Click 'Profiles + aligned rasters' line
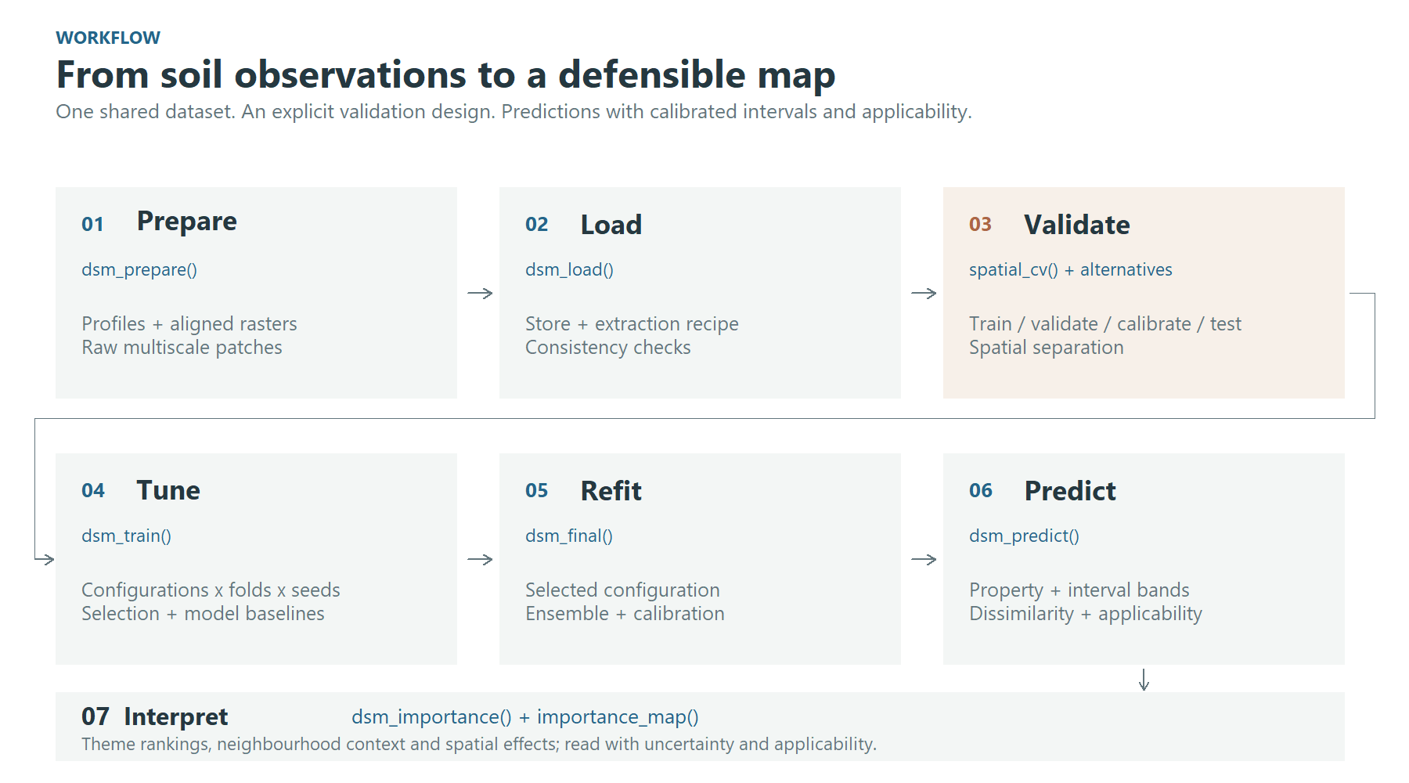The width and height of the screenshot is (1409, 783). pos(189,323)
